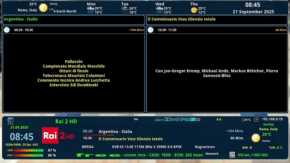The image size is (290, 163).
Task: Click the green free status text
Action: point(98,155)
